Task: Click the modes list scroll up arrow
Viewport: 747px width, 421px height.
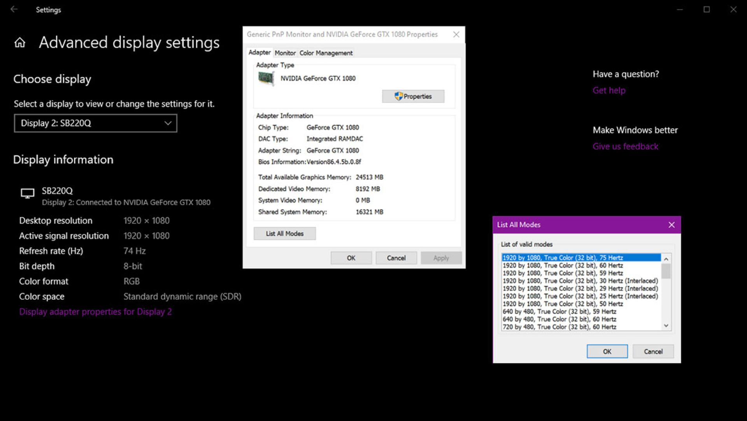Action: pyautogui.click(x=666, y=259)
